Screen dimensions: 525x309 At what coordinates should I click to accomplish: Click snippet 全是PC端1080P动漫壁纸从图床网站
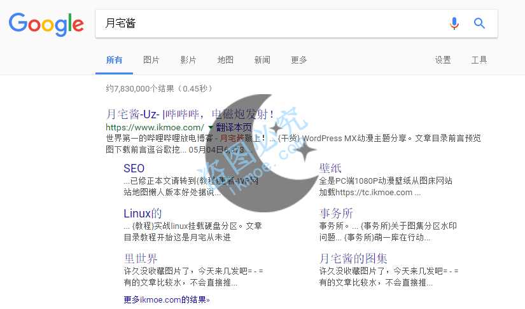coord(386,181)
